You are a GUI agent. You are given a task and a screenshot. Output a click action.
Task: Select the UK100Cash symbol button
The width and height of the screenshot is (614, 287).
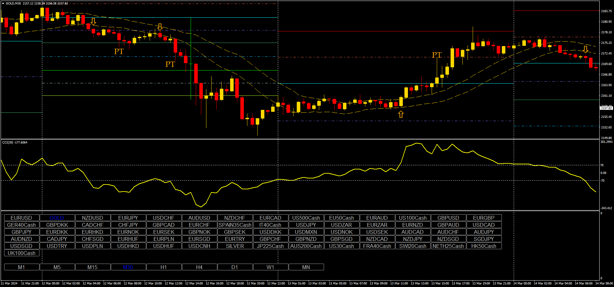21,253
